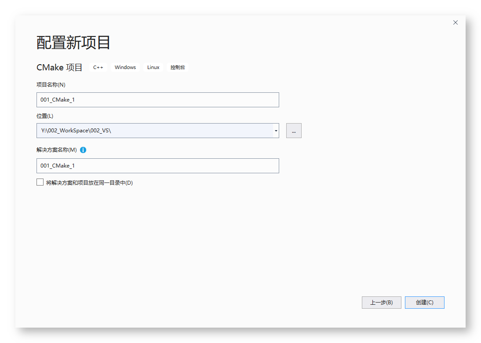Click the 上一步(B) button
The image size is (481, 343).
point(381,302)
